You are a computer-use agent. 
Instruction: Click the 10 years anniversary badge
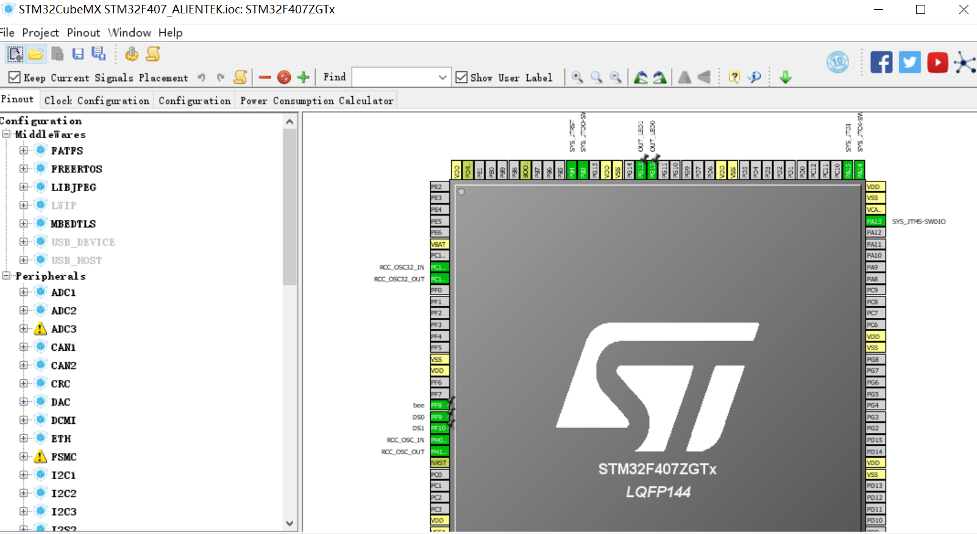coord(838,62)
